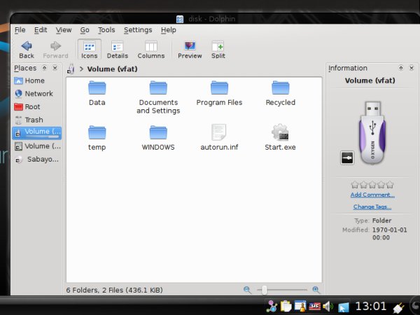420x315 pixels.
Task: Click Volume (vfat) in location bar
Action: (112, 69)
